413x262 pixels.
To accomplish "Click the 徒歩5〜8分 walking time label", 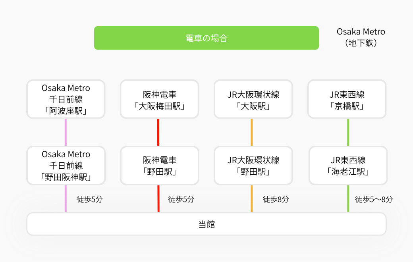I will pos(374,199).
